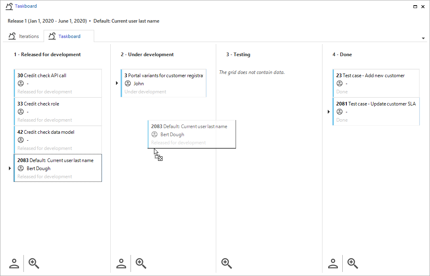Close the Taskboard window

point(423,6)
